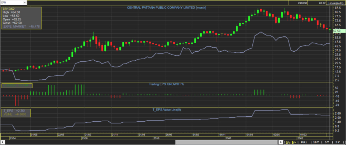Click the 87.5 price axis label
Image resolution: width=346 pixels, height=145 pixels.
coord(338,8)
